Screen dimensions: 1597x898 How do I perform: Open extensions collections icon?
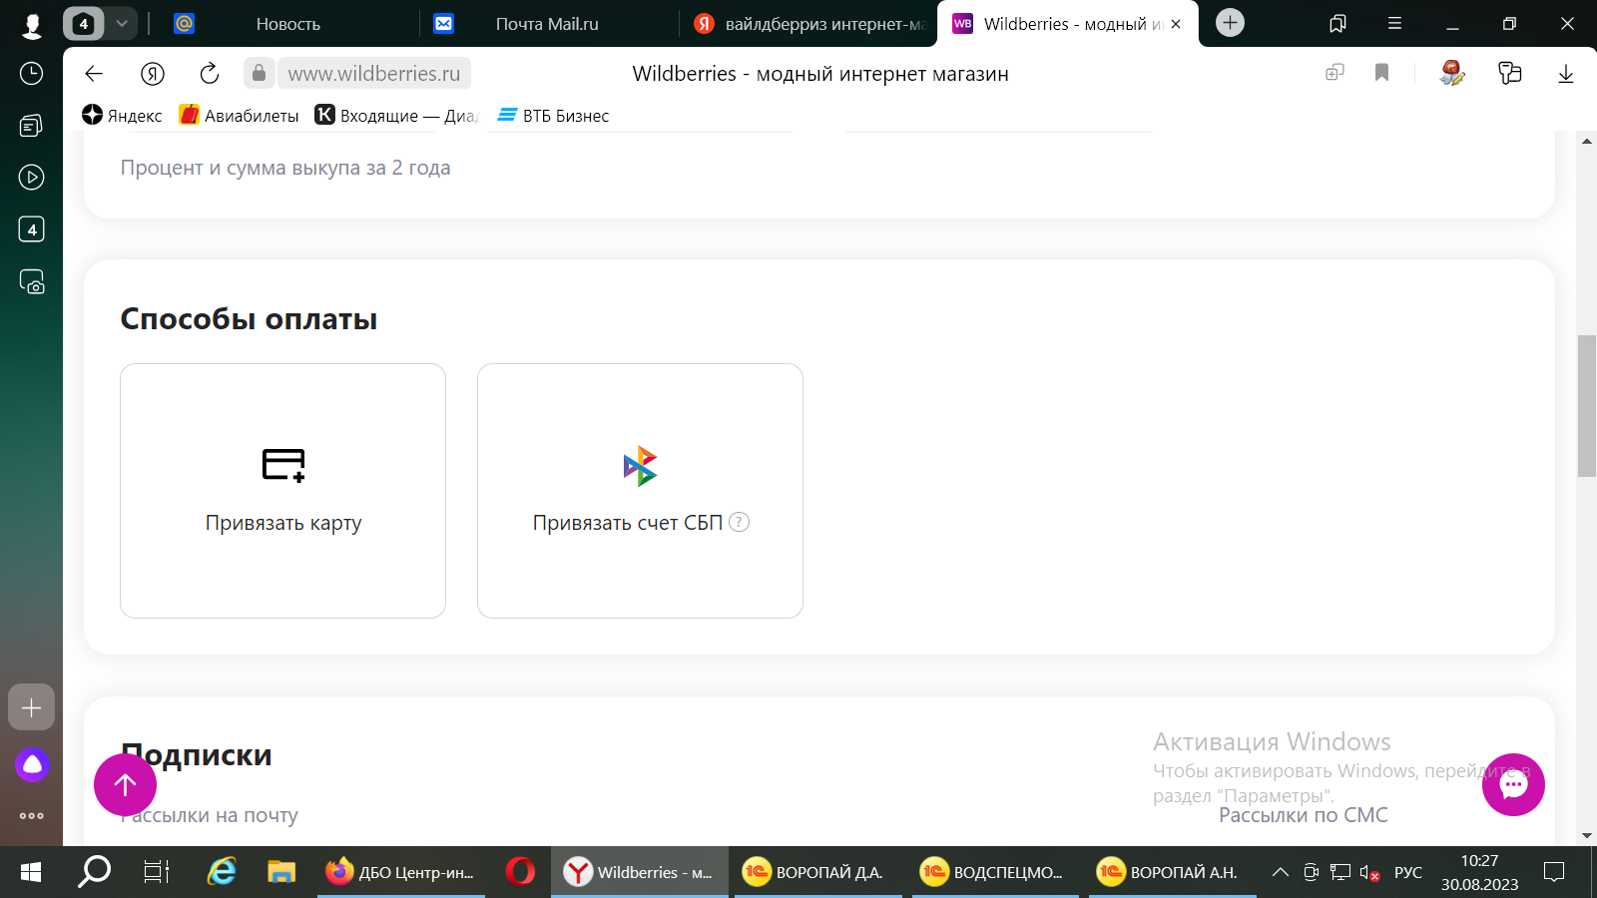click(x=1509, y=73)
